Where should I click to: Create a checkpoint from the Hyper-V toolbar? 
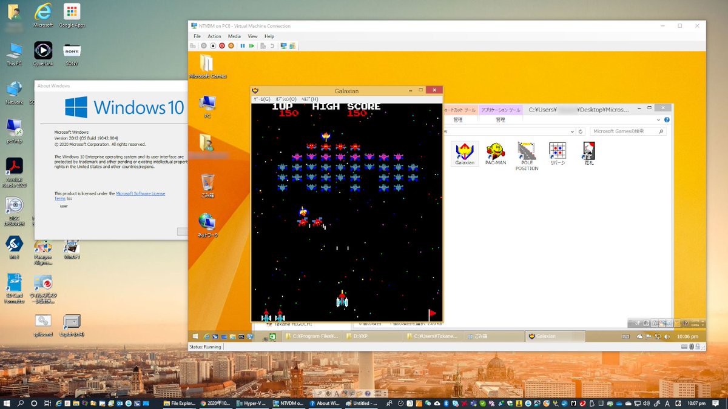[x=263, y=45]
